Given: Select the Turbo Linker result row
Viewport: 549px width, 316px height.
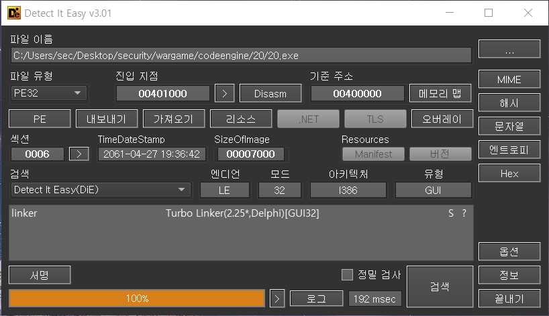Looking at the screenshot, I should 241,213.
